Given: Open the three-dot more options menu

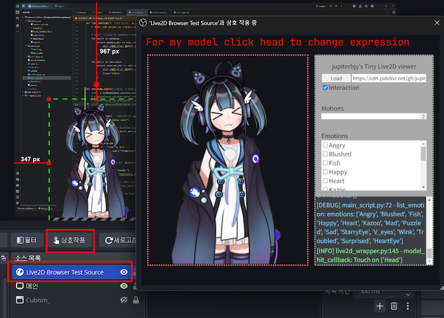Looking at the screenshot, I should point(408,305).
